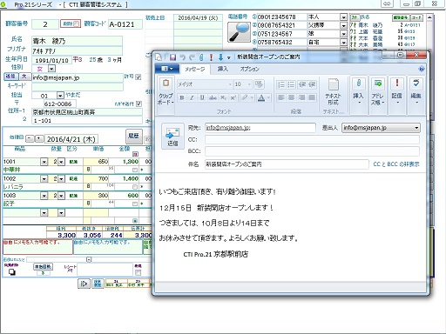Align paragraph right in mail ribbon
The height and width of the screenshot is (334, 446).
pyautogui.click(x=301, y=97)
